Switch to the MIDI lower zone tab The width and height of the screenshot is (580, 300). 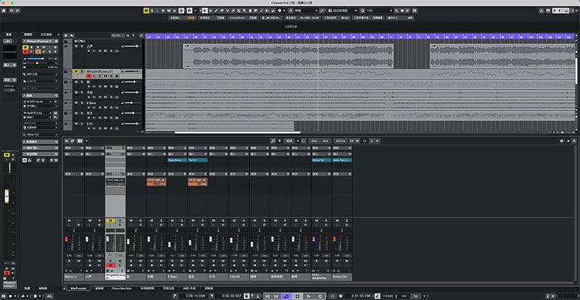coord(188,288)
